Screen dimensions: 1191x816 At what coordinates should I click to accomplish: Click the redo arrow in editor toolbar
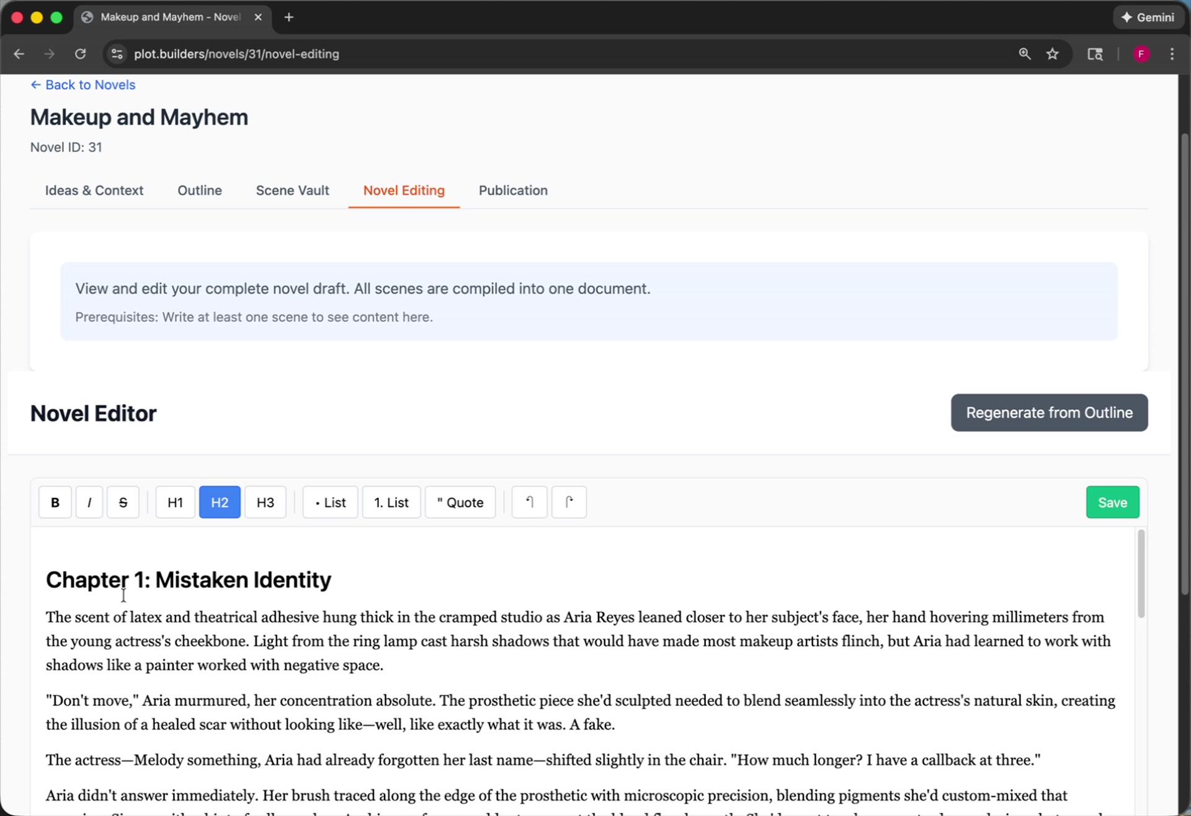tap(569, 502)
